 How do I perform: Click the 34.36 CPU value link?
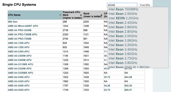point(107,85)
